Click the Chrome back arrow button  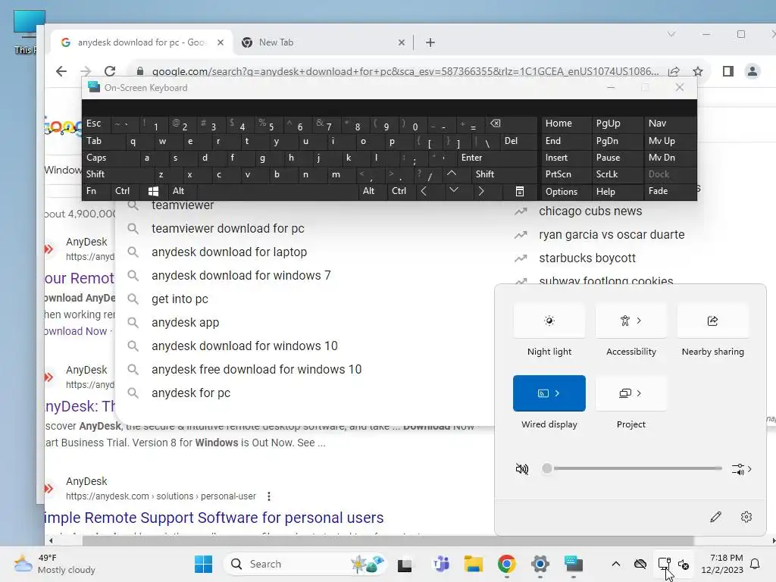tap(61, 71)
